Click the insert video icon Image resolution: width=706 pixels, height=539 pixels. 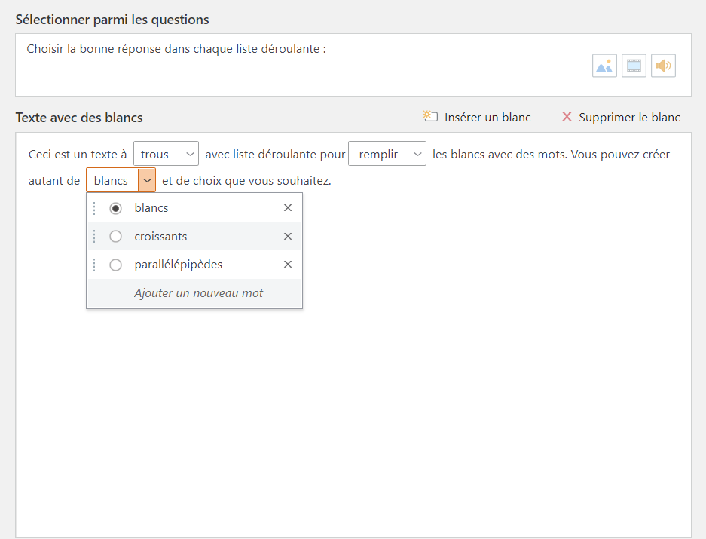[634, 66]
